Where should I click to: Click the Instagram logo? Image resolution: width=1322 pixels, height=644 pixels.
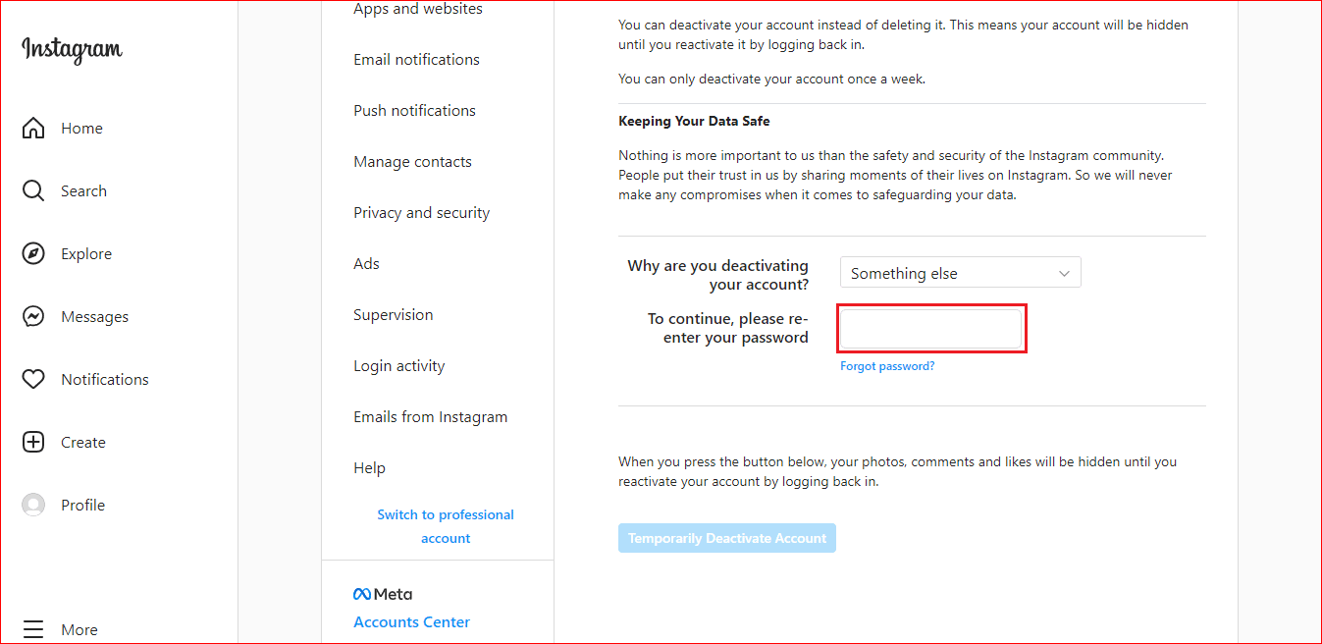tap(72, 50)
